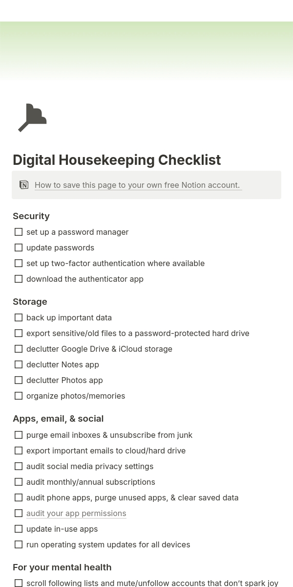The image size is (293, 587).
Task: Tick 'organize photos/memories' checkbox
Action: [x=19, y=396]
